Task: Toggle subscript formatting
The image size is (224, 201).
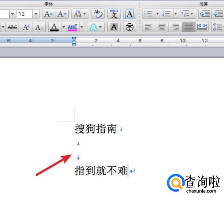Action: point(39,27)
